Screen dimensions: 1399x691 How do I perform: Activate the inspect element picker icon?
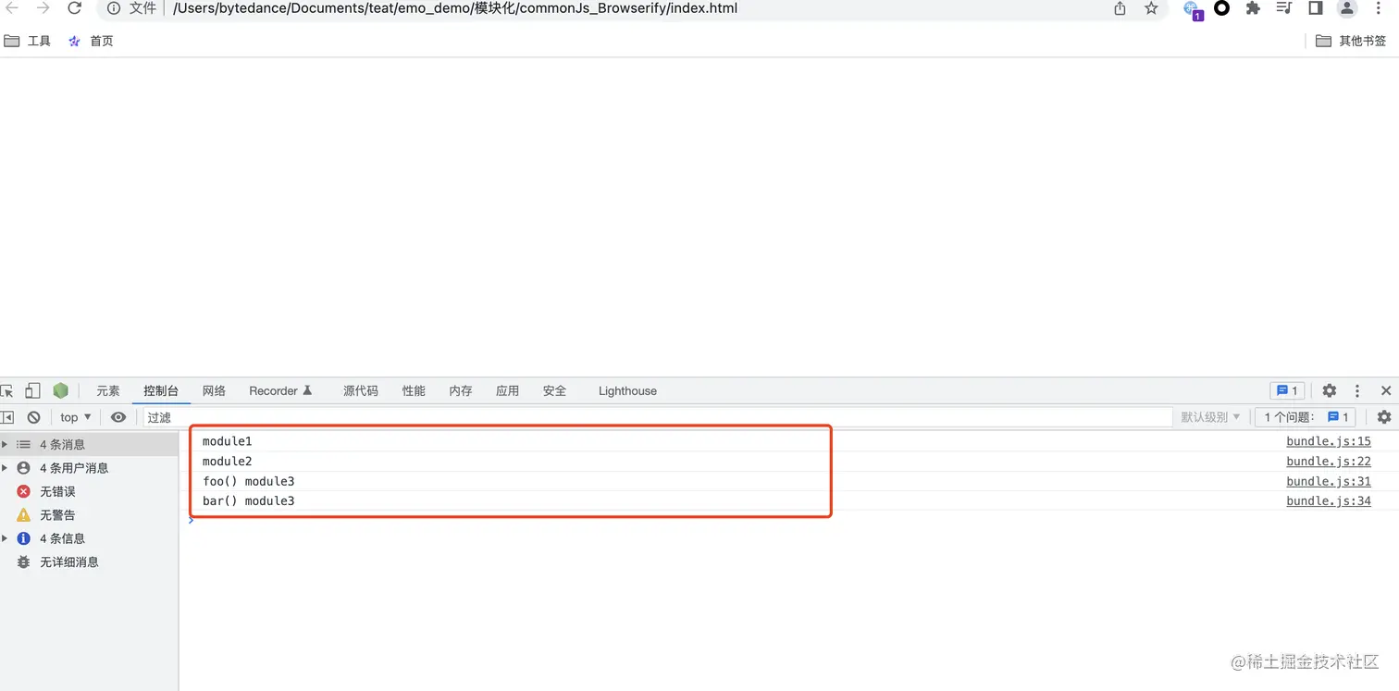tap(7, 391)
